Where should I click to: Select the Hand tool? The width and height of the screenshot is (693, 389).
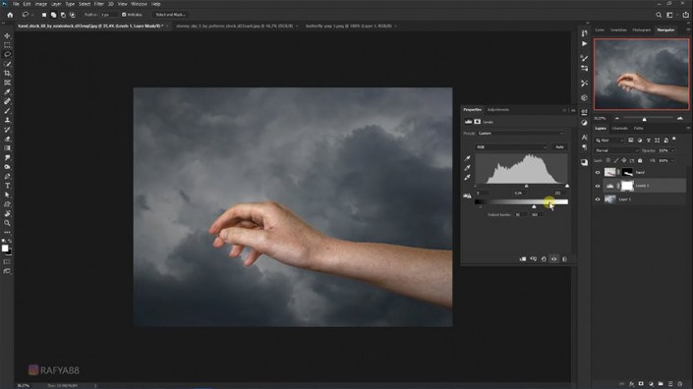pos(7,214)
